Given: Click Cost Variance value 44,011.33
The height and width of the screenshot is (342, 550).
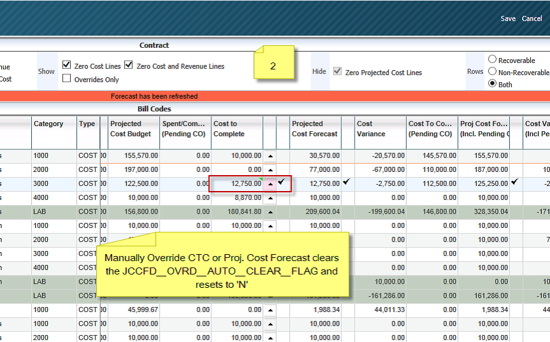Looking at the screenshot, I should point(390,310).
